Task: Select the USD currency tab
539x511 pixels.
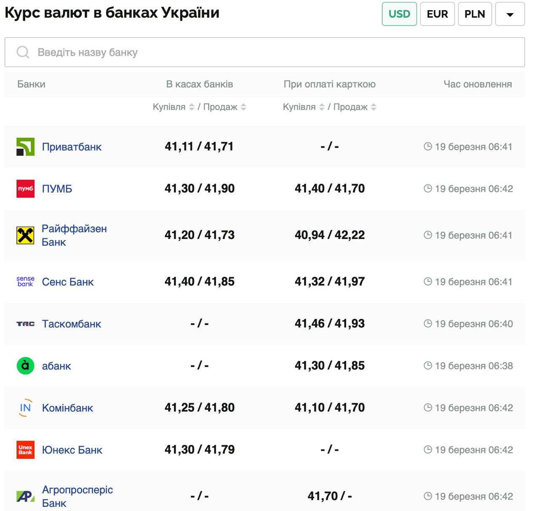Action: tap(399, 14)
